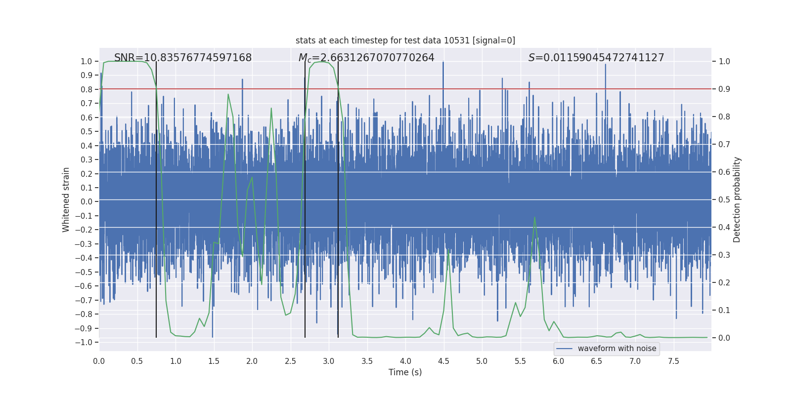Click the left axis tick label 0.5
This screenshot has height=395, width=791.
coord(87,131)
